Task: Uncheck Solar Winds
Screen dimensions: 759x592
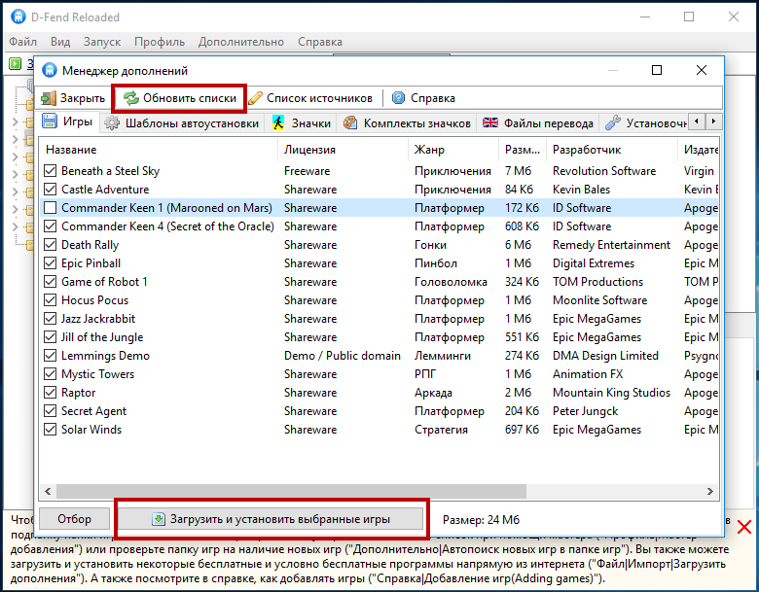Action: [x=50, y=430]
